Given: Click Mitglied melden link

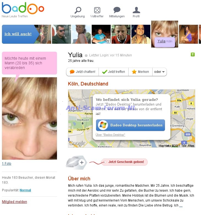Looking at the screenshot, I should pyautogui.click(x=14, y=202).
